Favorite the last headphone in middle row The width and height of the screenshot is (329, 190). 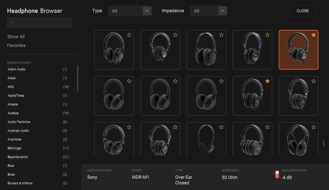(x=314, y=81)
